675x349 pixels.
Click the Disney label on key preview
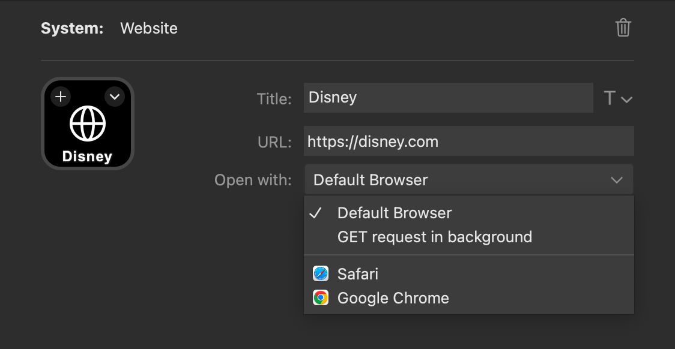click(88, 157)
